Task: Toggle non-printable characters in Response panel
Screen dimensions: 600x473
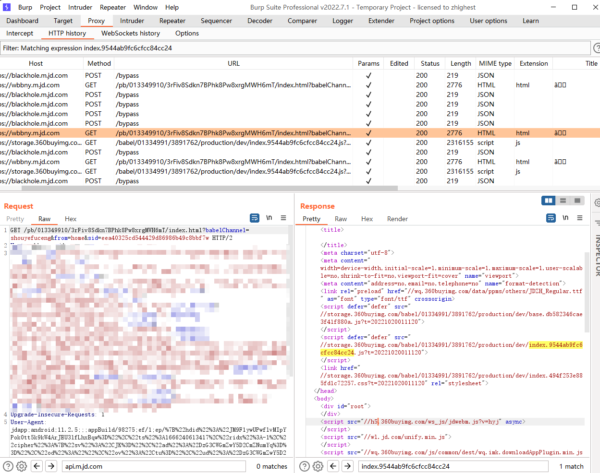Action: pyautogui.click(x=565, y=218)
